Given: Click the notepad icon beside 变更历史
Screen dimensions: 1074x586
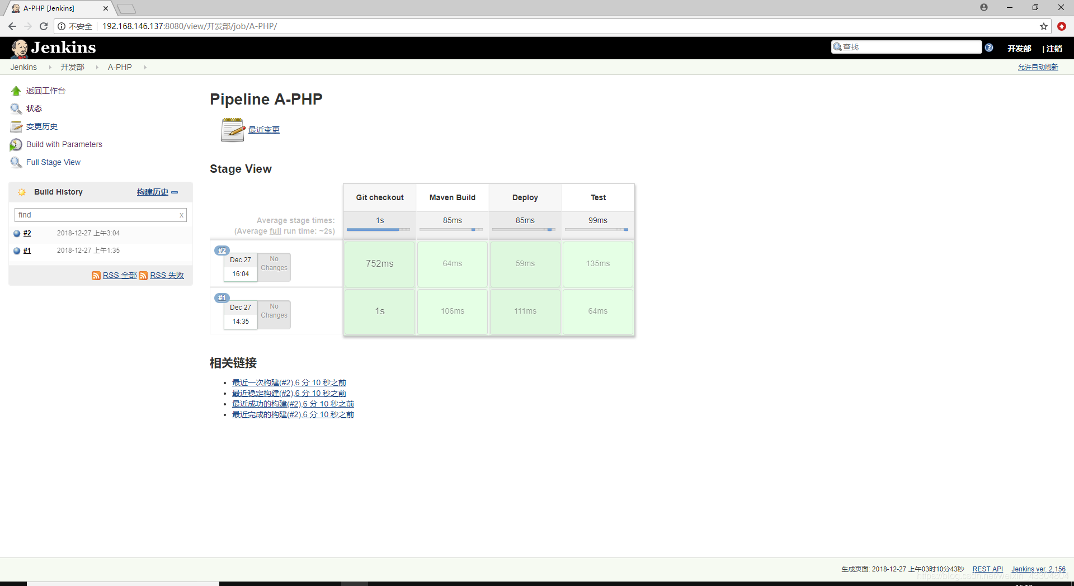Looking at the screenshot, I should coord(16,126).
